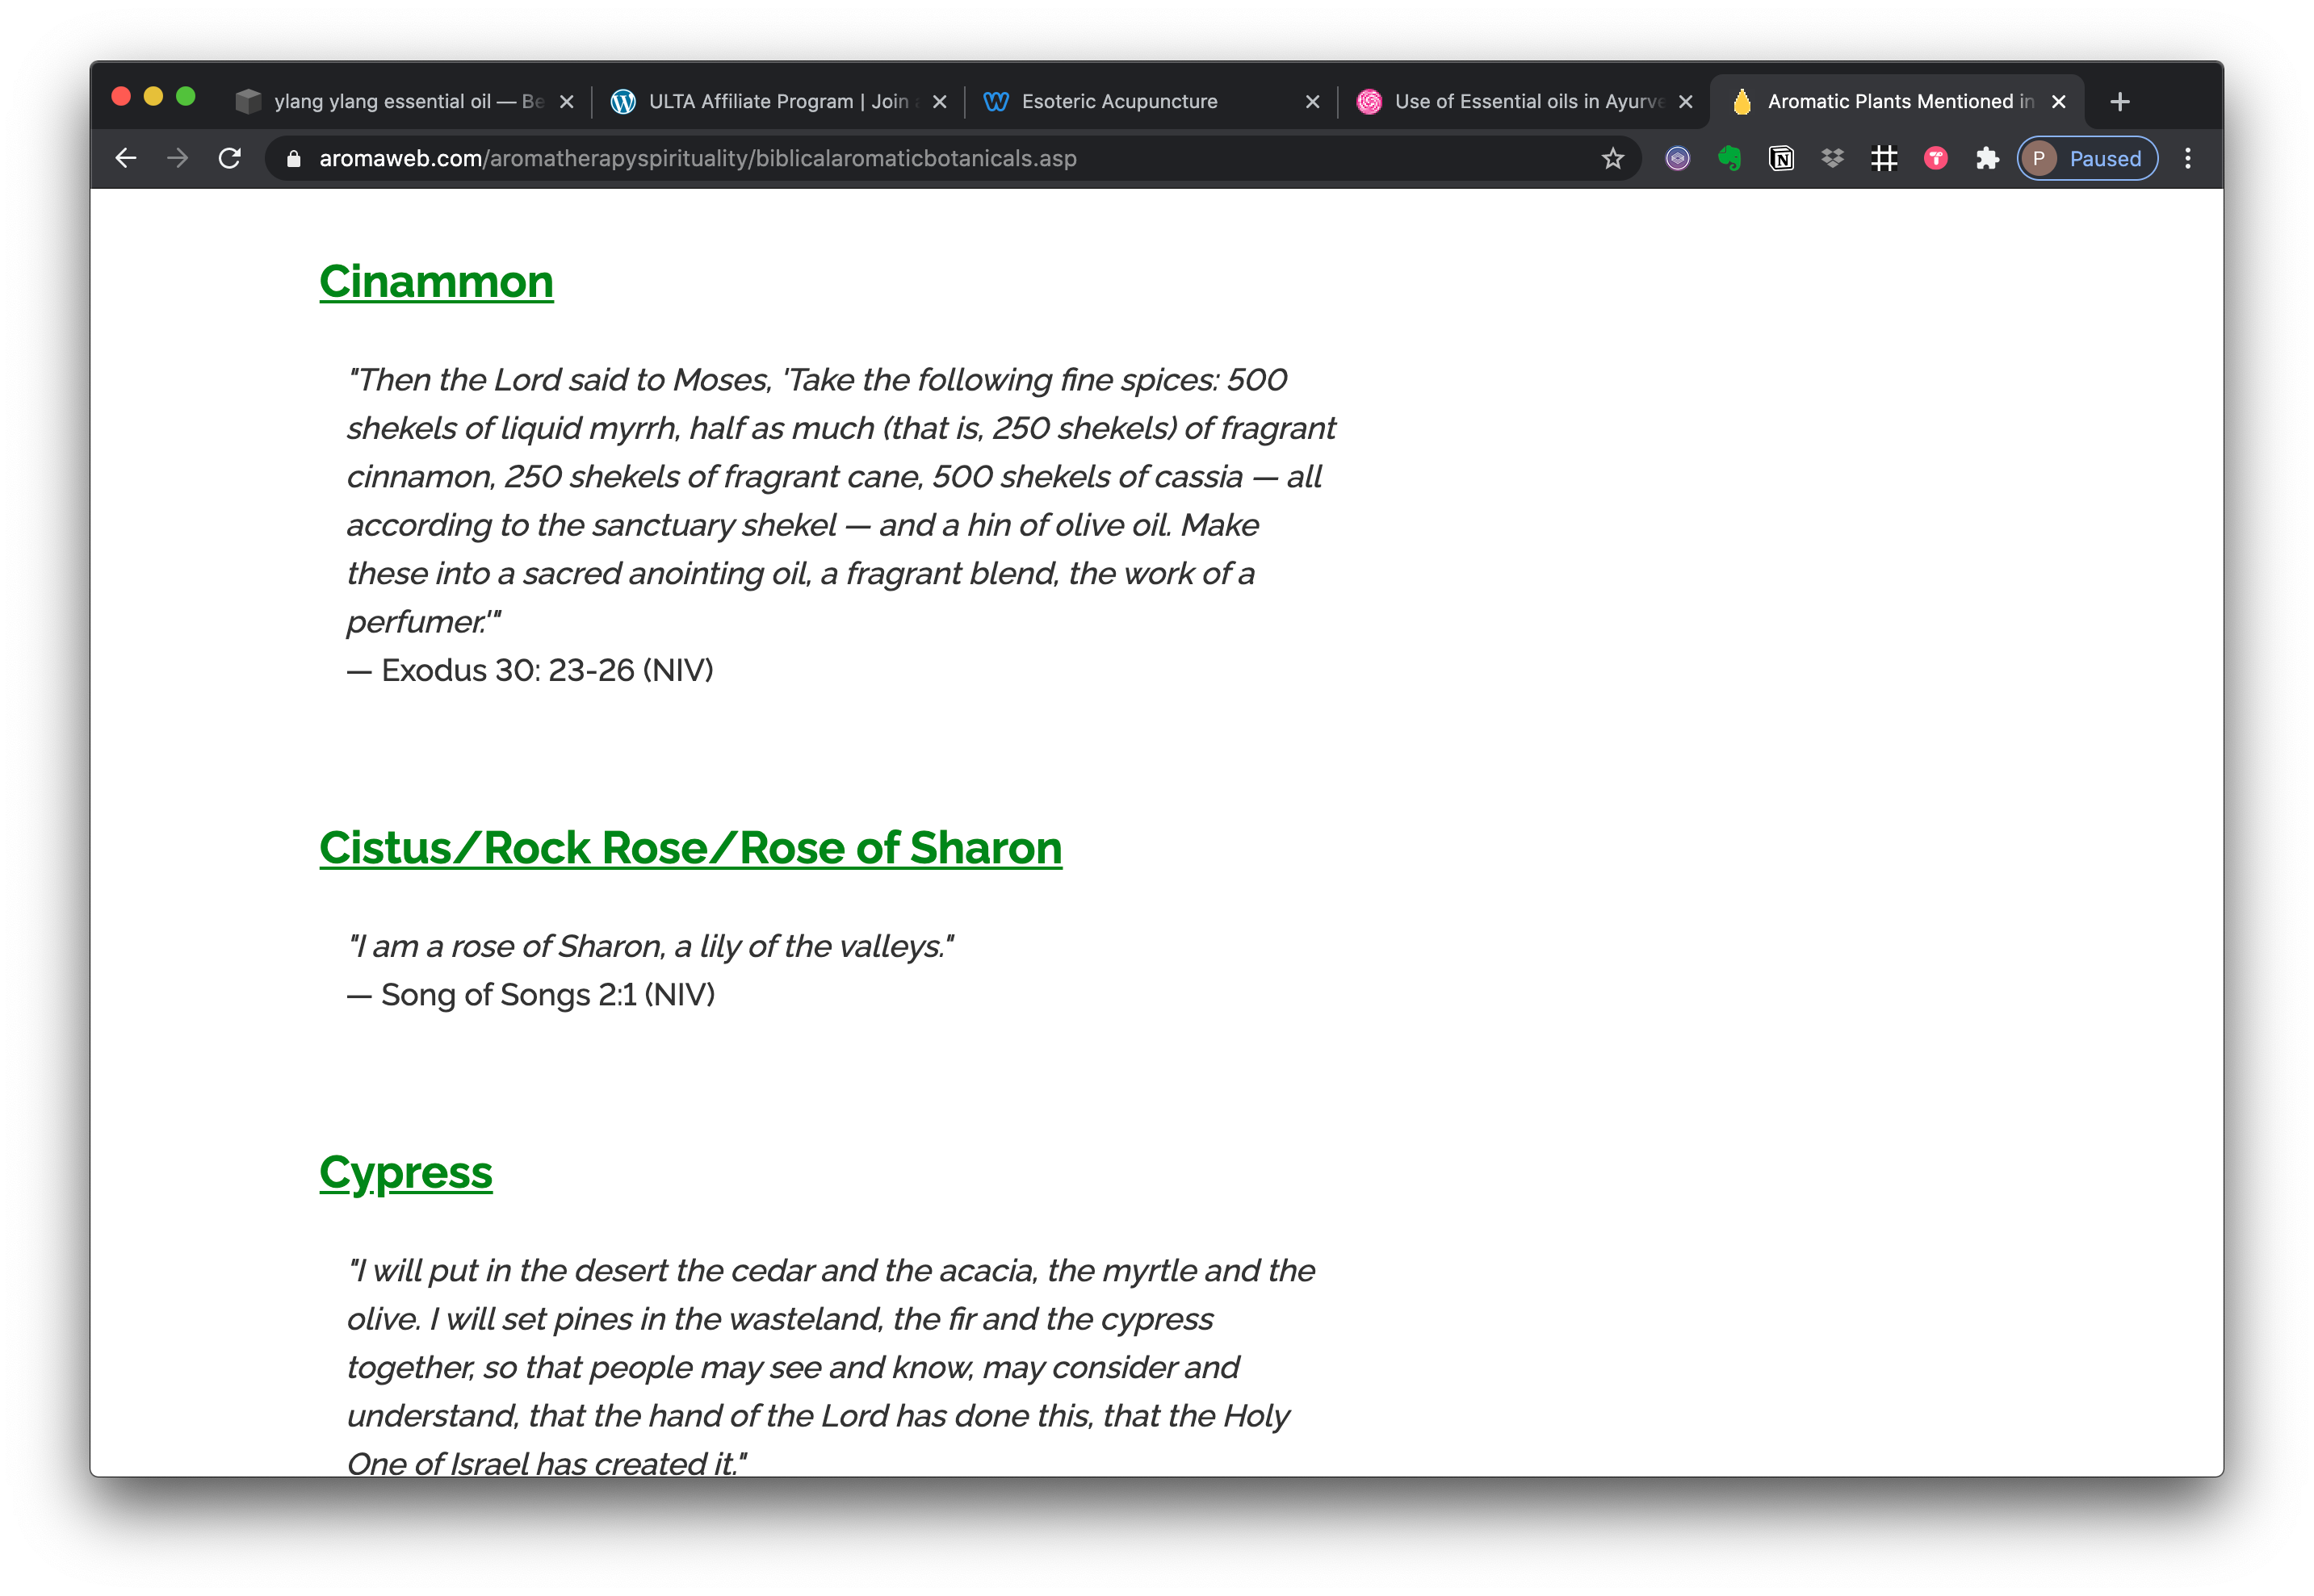This screenshot has width=2314, height=1596.
Task: Open the Chrome three-dot menu
Action: [2188, 158]
